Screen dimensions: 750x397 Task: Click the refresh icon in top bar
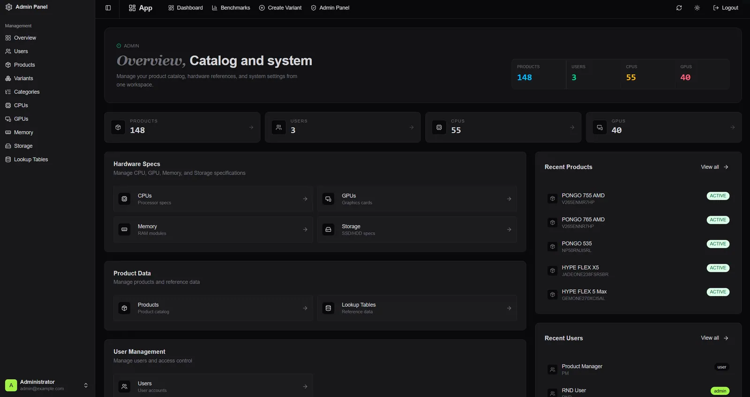coord(679,8)
